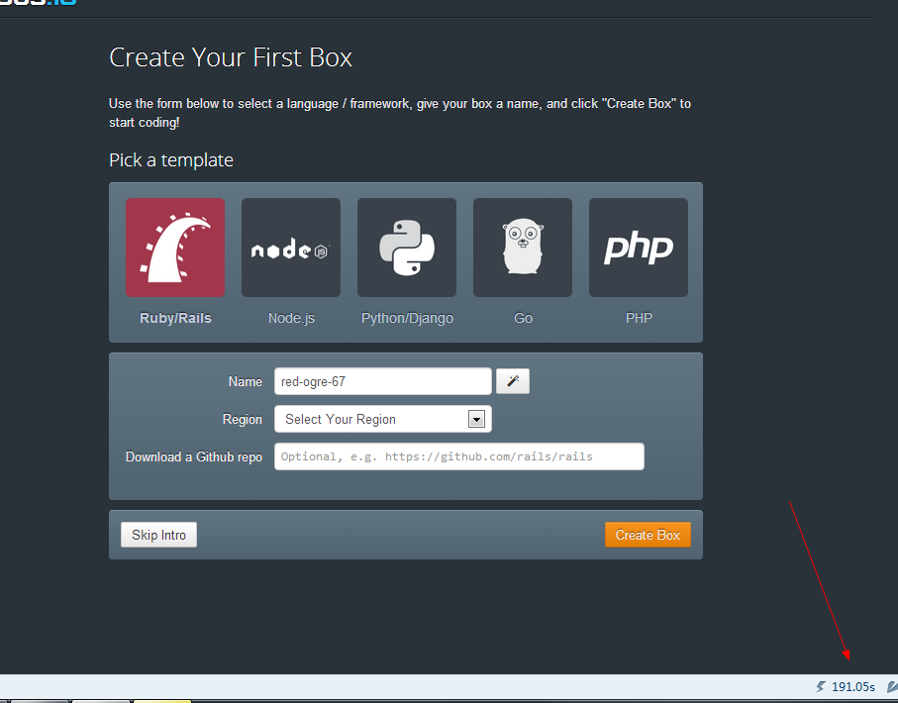Click the Create Your First Box heading
The height and width of the screenshot is (703, 898).
(x=231, y=57)
